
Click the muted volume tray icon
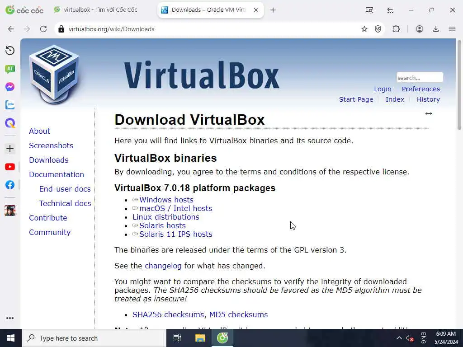410,338
